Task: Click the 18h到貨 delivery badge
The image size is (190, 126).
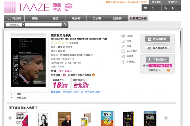Action: pyautogui.click(x=60, y=83)
